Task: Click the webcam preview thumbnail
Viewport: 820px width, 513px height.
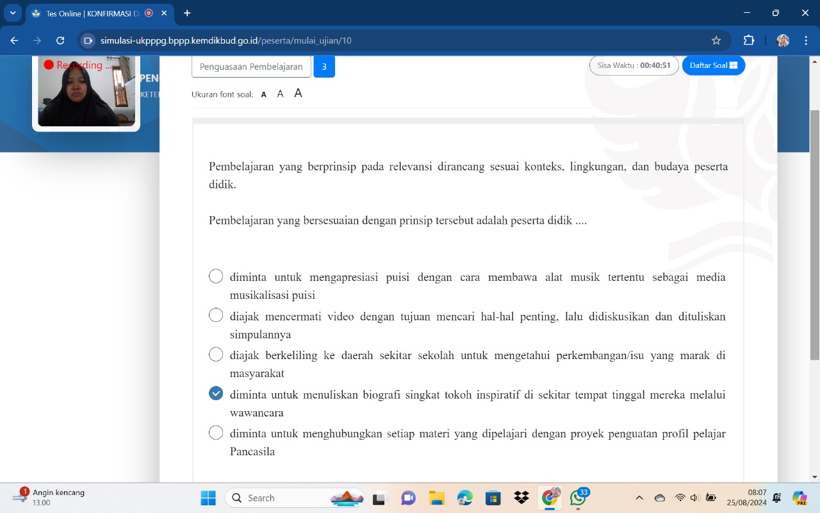Action: (x=86, y=91)
